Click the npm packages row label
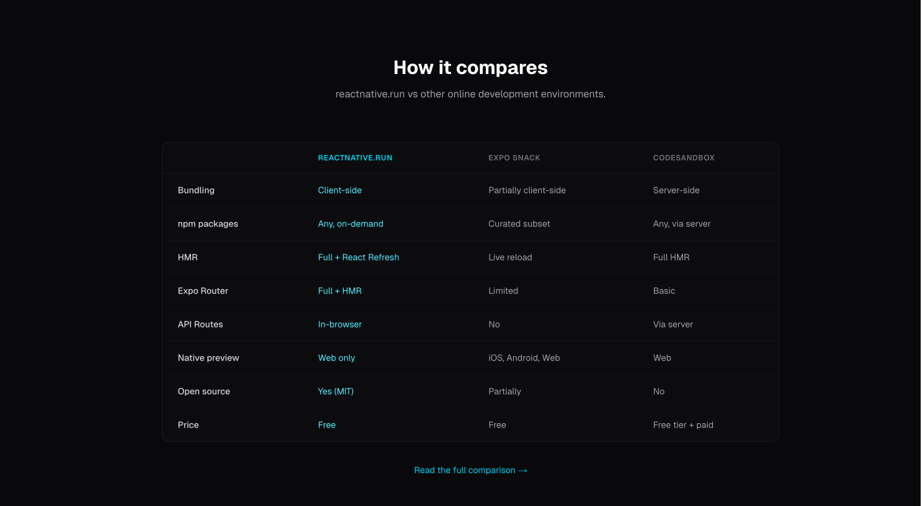The height and width of the screenshot is (506, 921). coord(208,223)
